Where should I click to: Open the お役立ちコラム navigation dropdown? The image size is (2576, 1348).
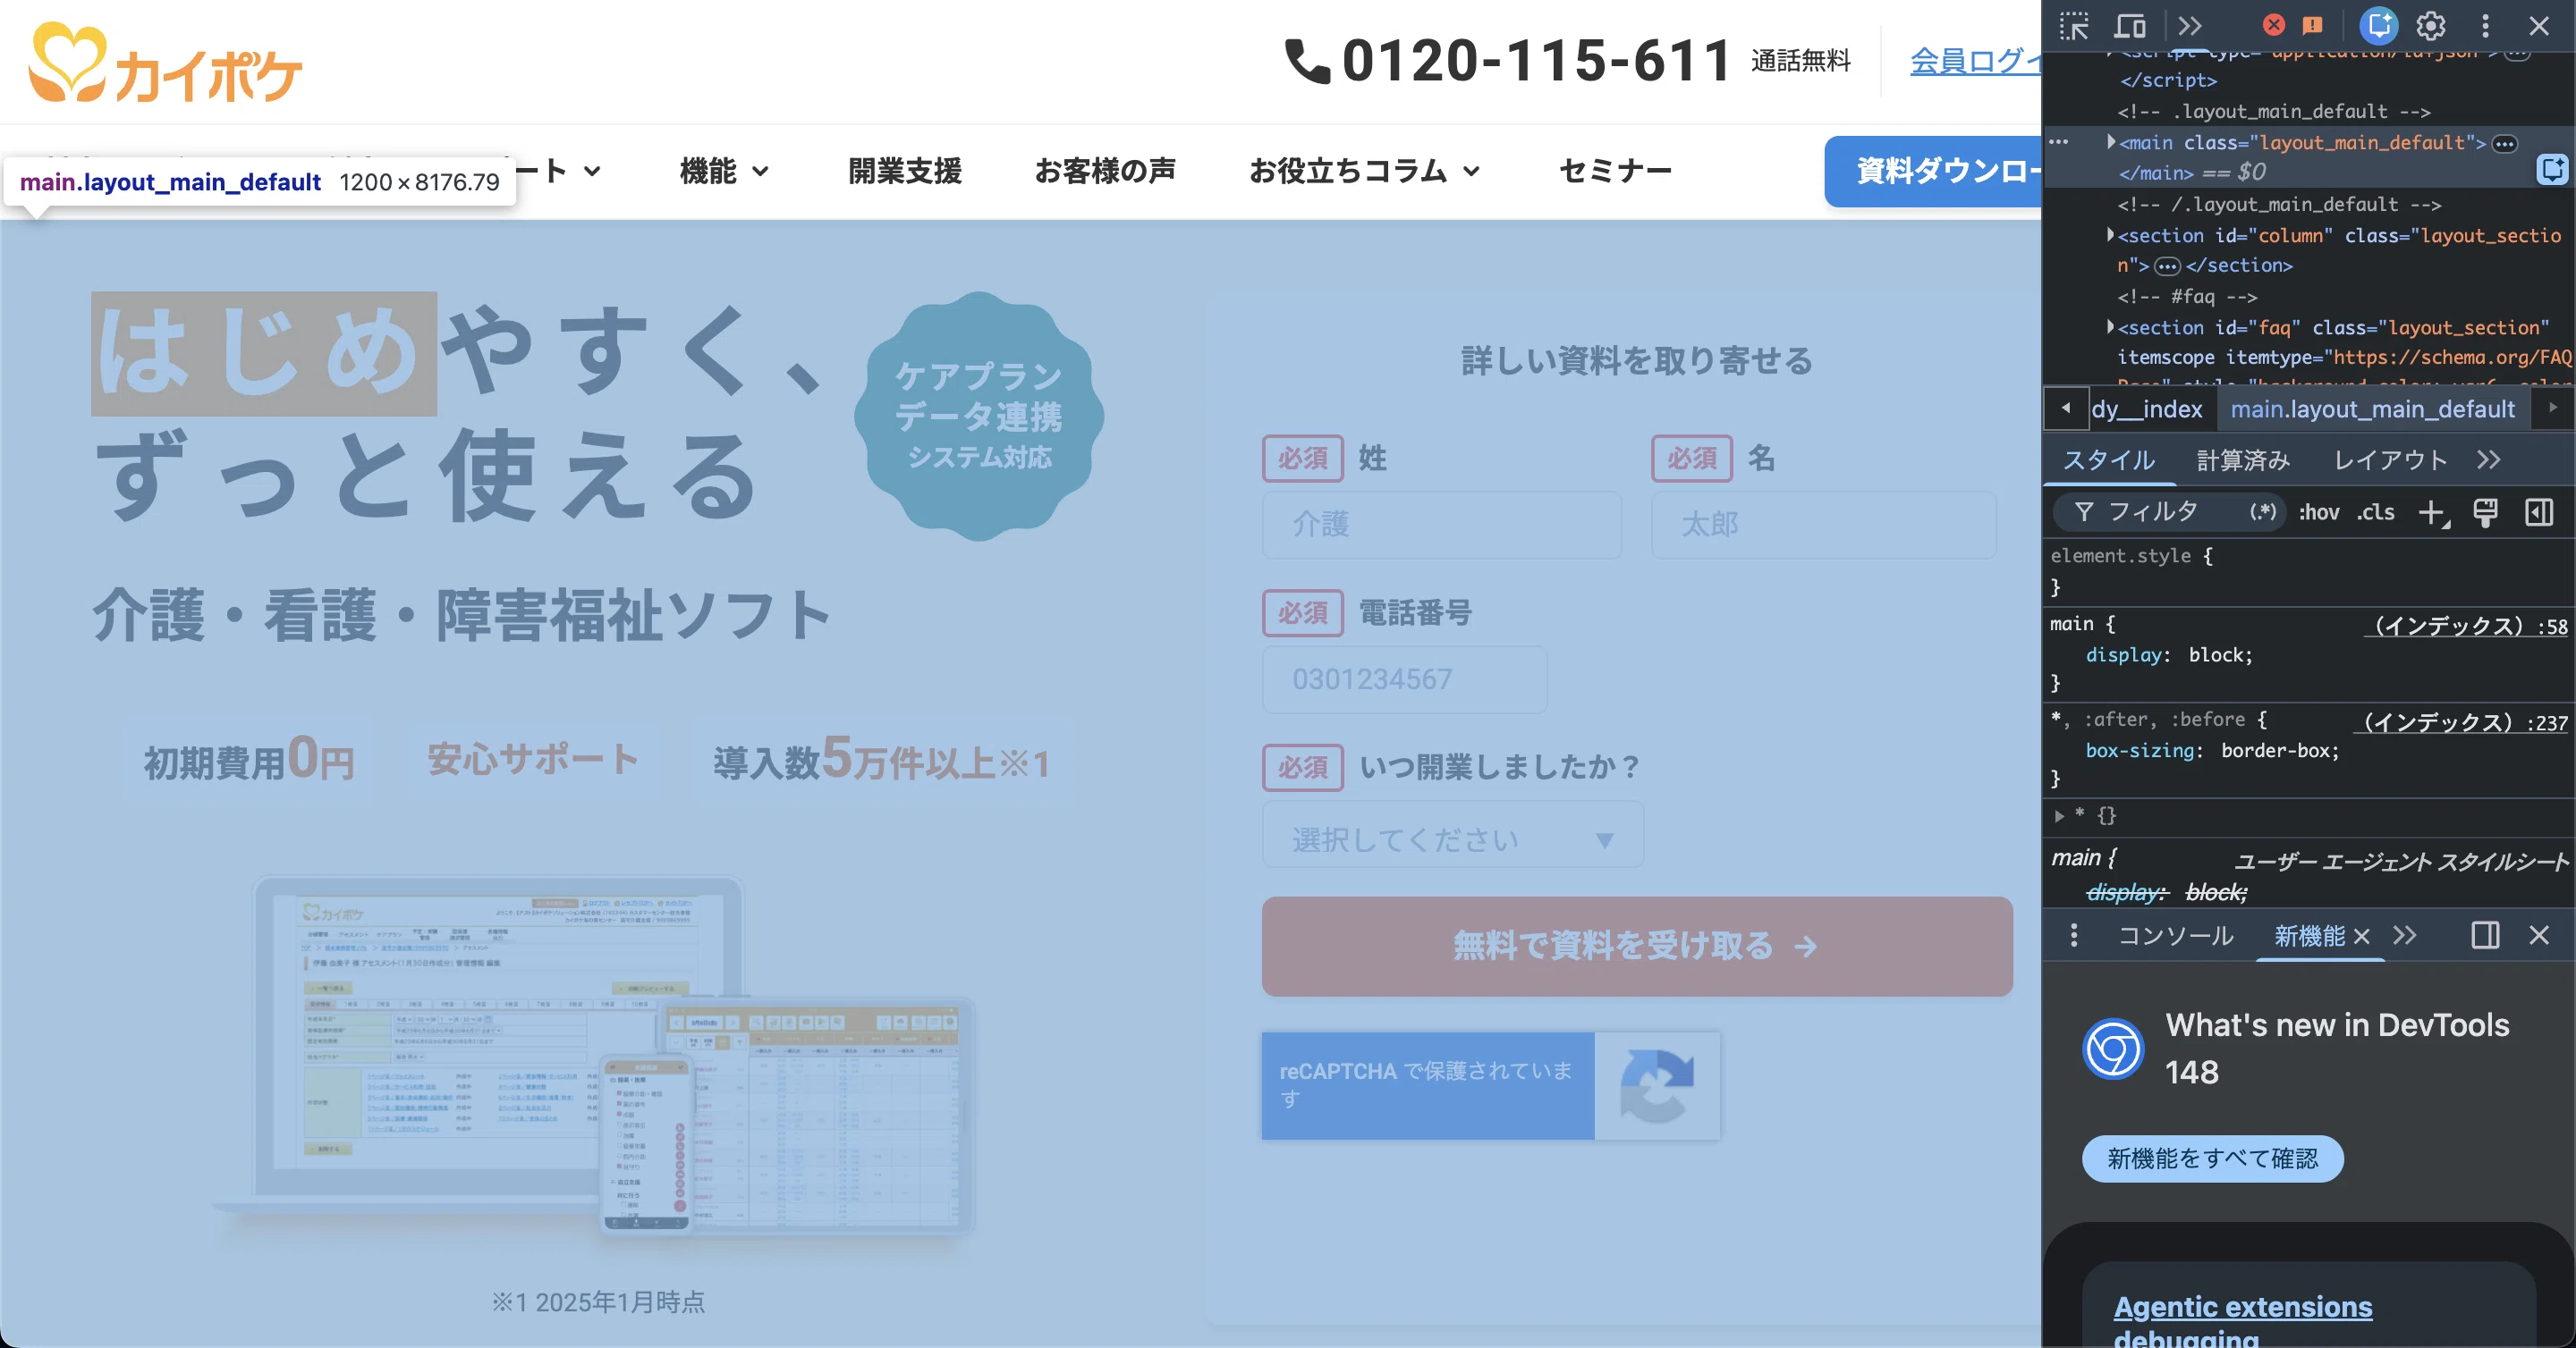[x=1364, y=171]
